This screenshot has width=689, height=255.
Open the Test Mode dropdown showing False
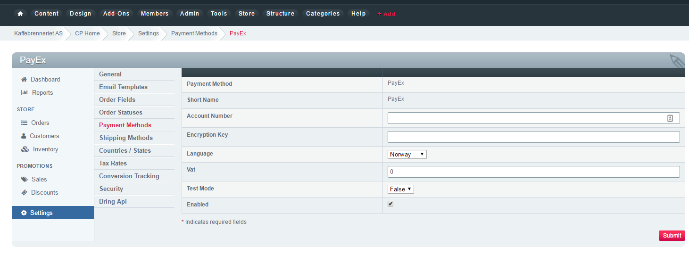click(x=401, y=189)
